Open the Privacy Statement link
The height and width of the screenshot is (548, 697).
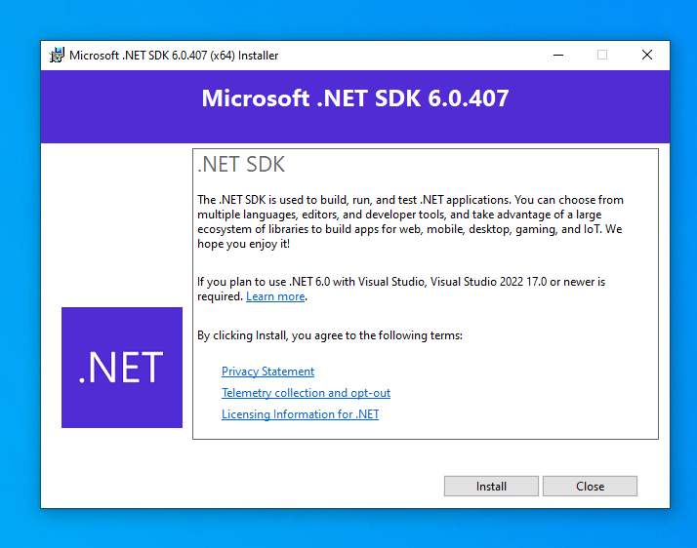(x=267, y=372)
